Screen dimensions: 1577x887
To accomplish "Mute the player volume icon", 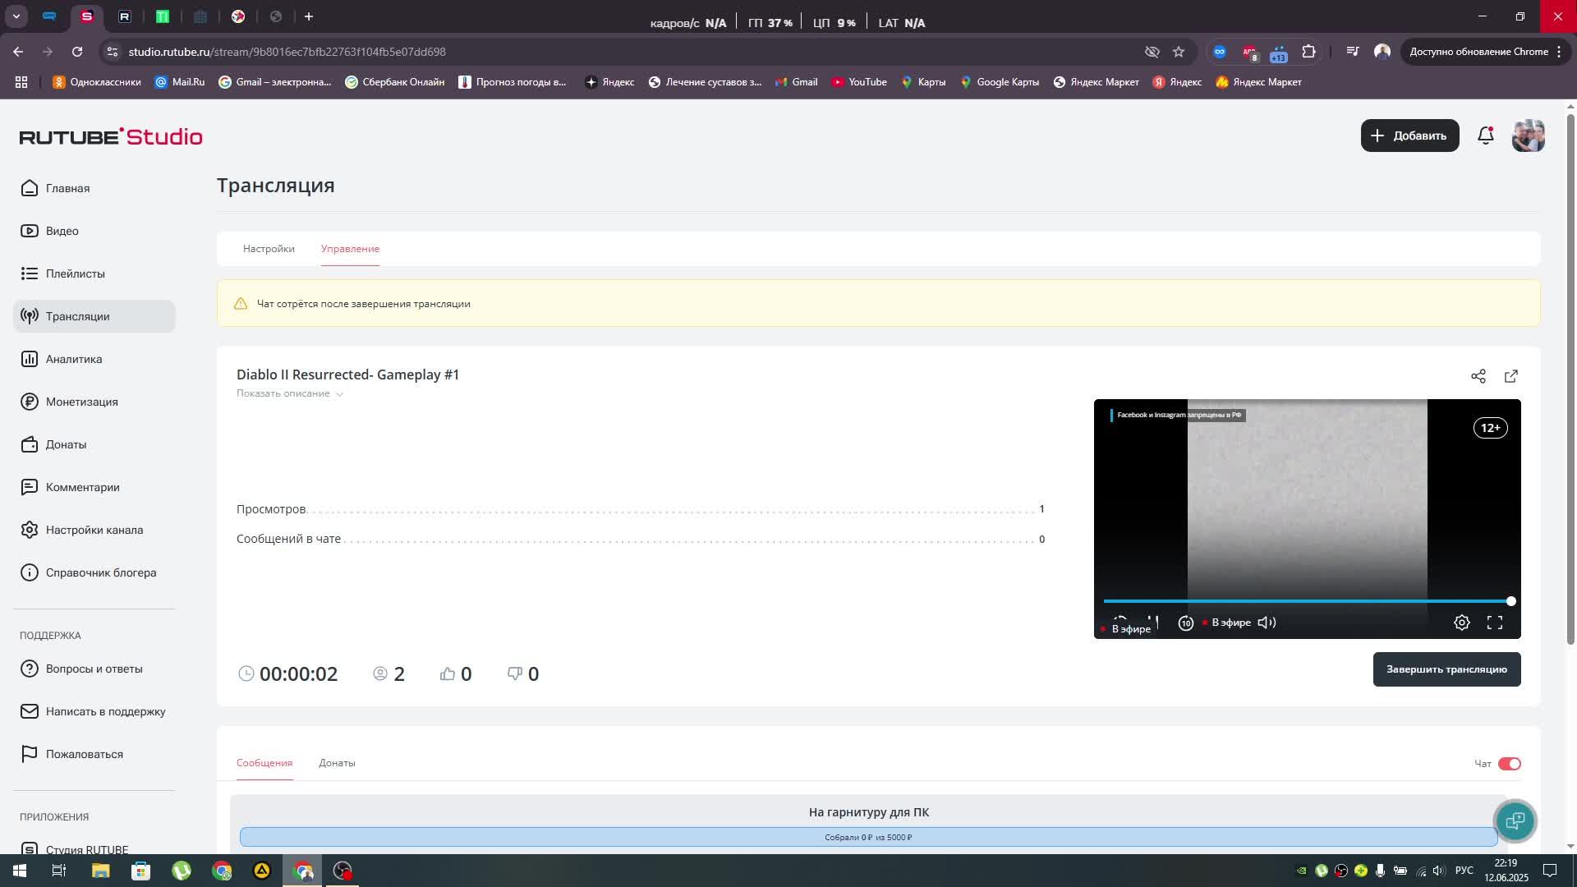I will point(1267,623).
